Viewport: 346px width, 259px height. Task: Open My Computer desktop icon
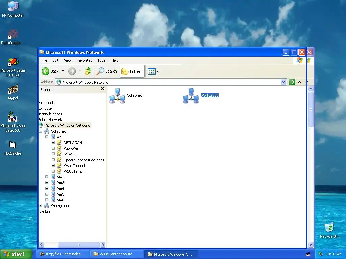(13, 9)
